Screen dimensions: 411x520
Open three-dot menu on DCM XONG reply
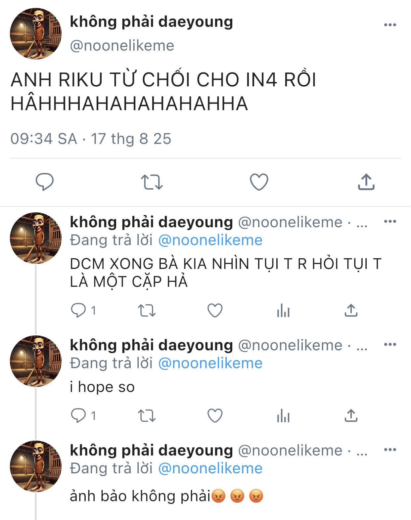[390, 221]
